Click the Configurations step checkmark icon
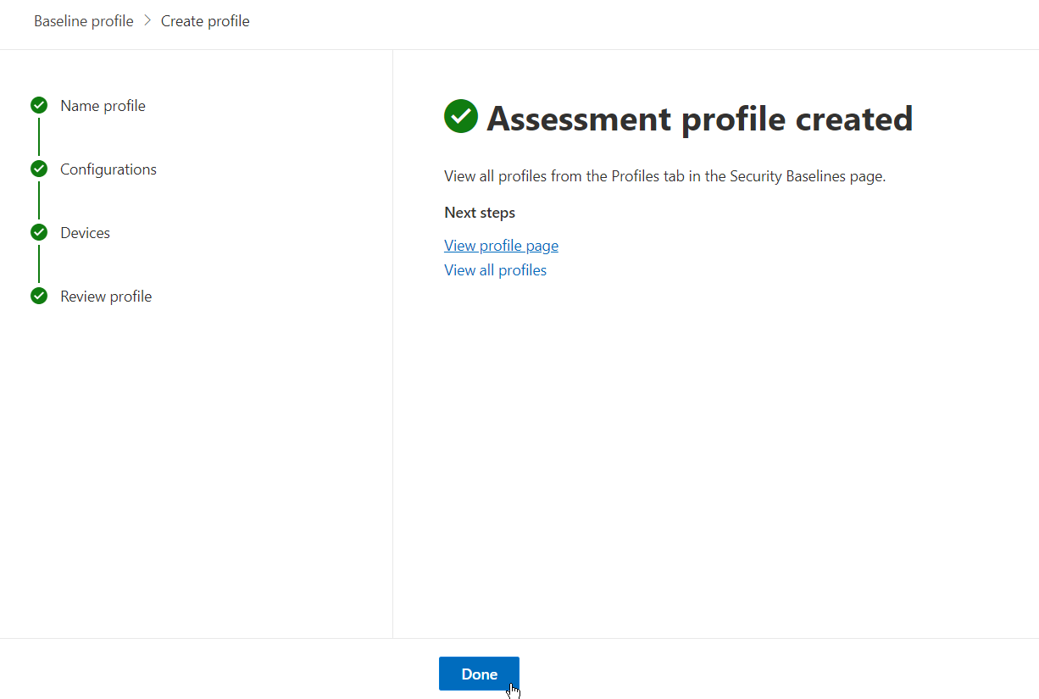The image size is (1039, 699). pos(39,169)
